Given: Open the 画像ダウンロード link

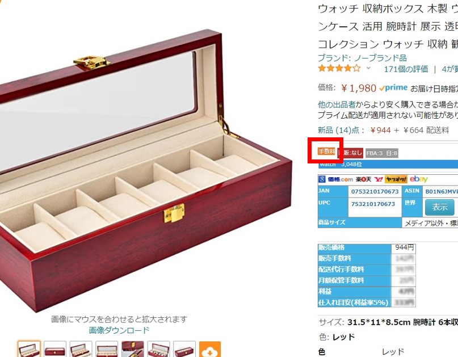Looking at the screenshot, I should click(x=119, y=330).
